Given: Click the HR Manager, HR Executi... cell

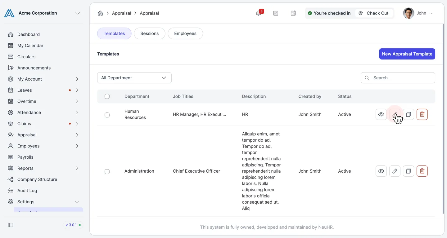Looking at the screenshot, I should (200, 114).
